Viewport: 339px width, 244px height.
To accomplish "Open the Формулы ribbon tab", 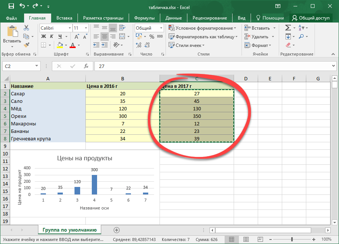I will (145, 18).
